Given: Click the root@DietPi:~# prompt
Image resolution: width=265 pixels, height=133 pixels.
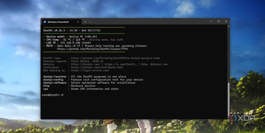Looking at the screenshot, I should (53, 95).
